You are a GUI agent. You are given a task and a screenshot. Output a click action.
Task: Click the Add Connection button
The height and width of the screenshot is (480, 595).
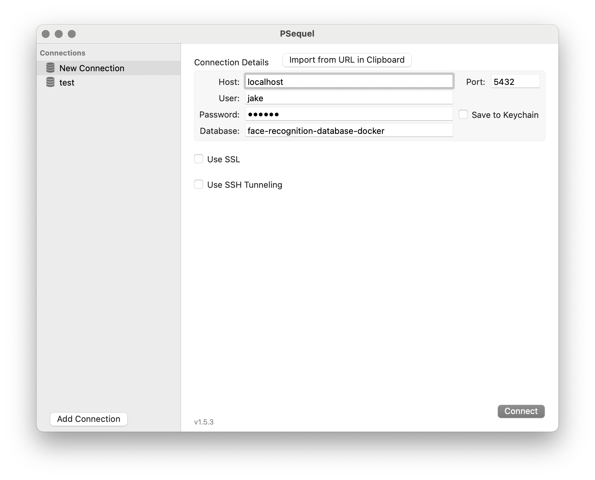(x=89, y=419)
